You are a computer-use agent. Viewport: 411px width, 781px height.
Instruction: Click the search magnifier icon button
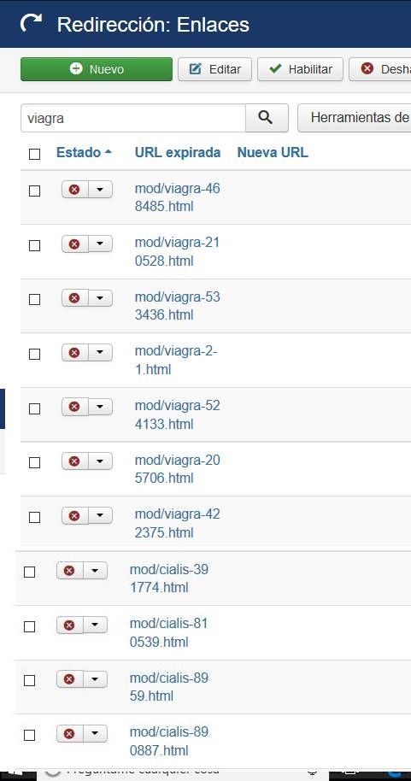267,118
